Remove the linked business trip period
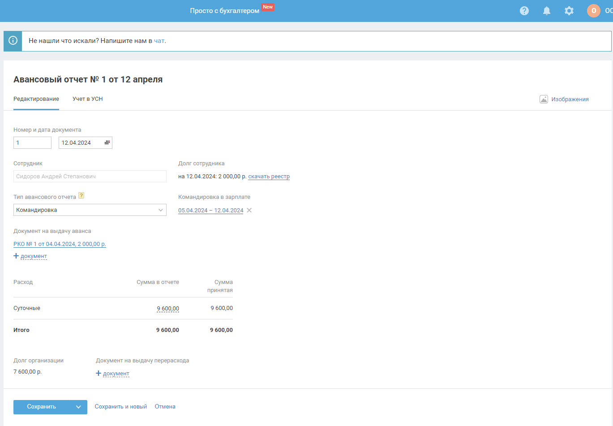613x426 pixels. [249, 210]
